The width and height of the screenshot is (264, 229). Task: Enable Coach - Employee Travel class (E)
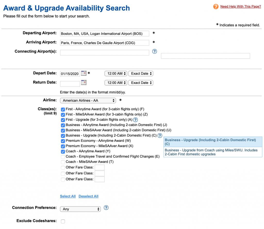point(63,156)
